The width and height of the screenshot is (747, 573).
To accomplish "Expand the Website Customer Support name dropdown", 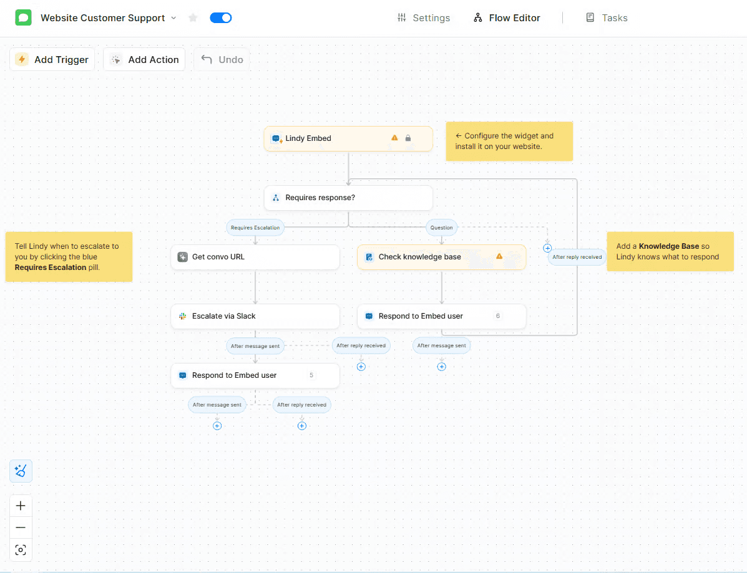I will tap(173, 18).
